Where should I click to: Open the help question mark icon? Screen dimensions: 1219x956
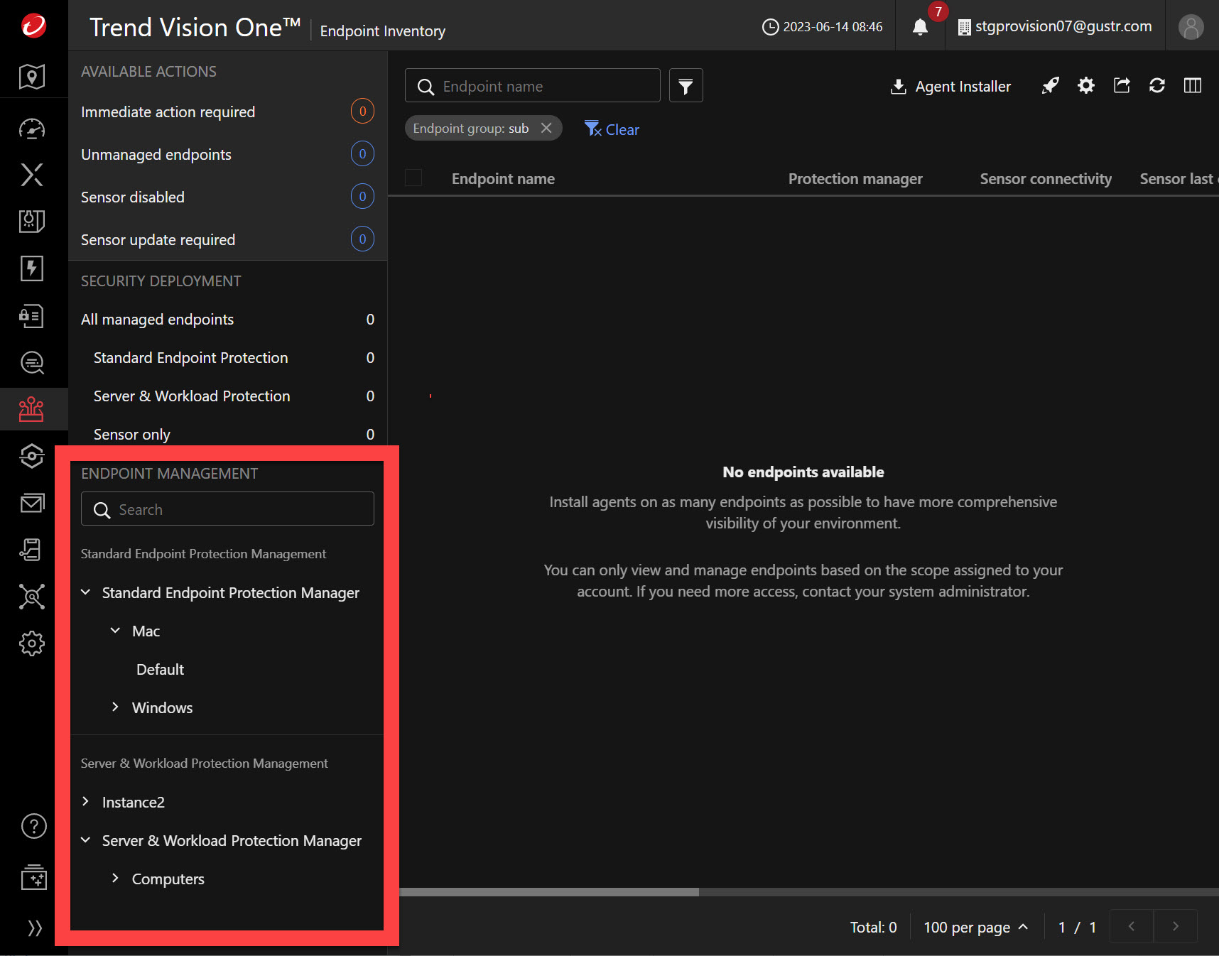tap(33, 826)
